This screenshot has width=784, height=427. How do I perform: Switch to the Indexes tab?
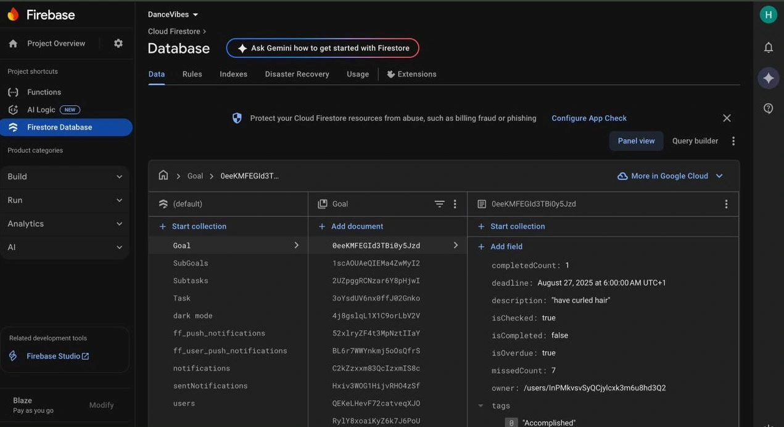(234, 74)
